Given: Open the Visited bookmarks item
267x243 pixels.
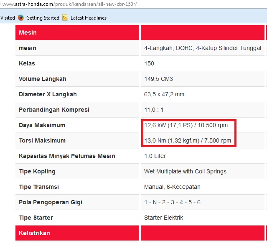Looking at the screenshot, I should (x=8, y=18).
